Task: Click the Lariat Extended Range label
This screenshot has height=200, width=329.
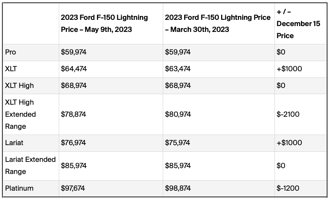Action: click(30, 165)
